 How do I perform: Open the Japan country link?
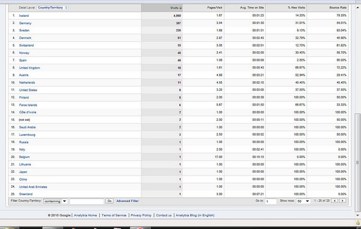[23, 172]
